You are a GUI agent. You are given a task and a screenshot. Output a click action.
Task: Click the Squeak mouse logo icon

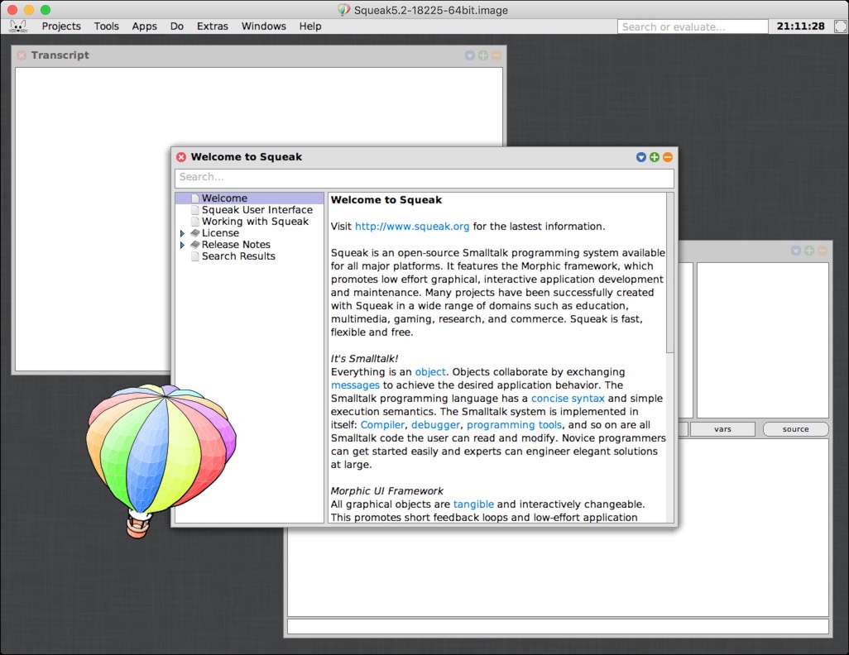coord(17,26)
